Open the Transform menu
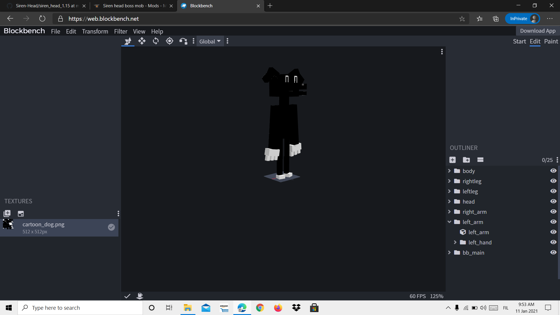The height and width of the screenshot is (315, 560). click(95, 32)
